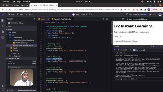Open the search icon in left sidebar
This screenshot has height=92, width=163.
click(3, 26)
